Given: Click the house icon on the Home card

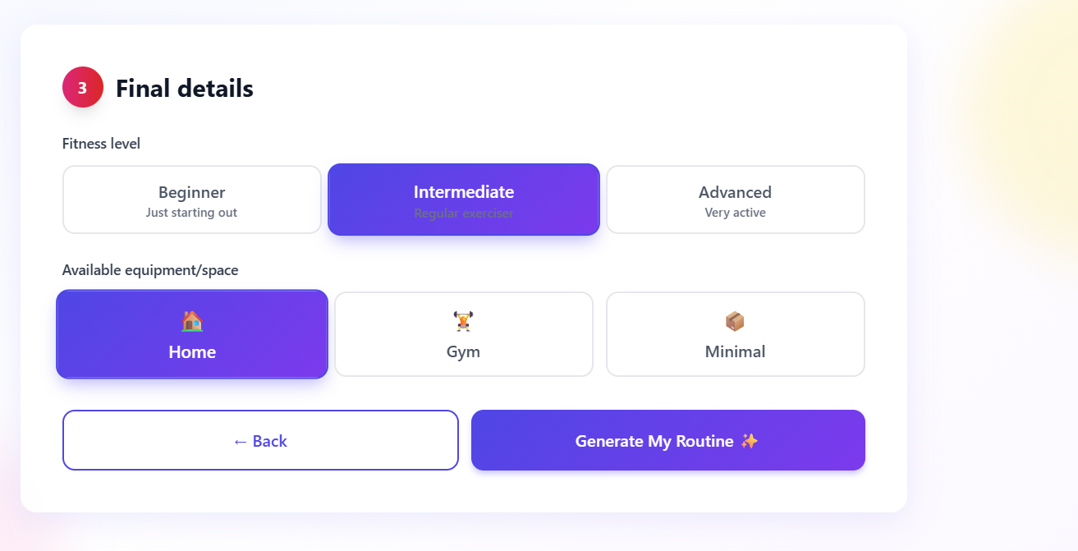Looking at the screenshot, I should pyautogui.click(x=191, y=319).
